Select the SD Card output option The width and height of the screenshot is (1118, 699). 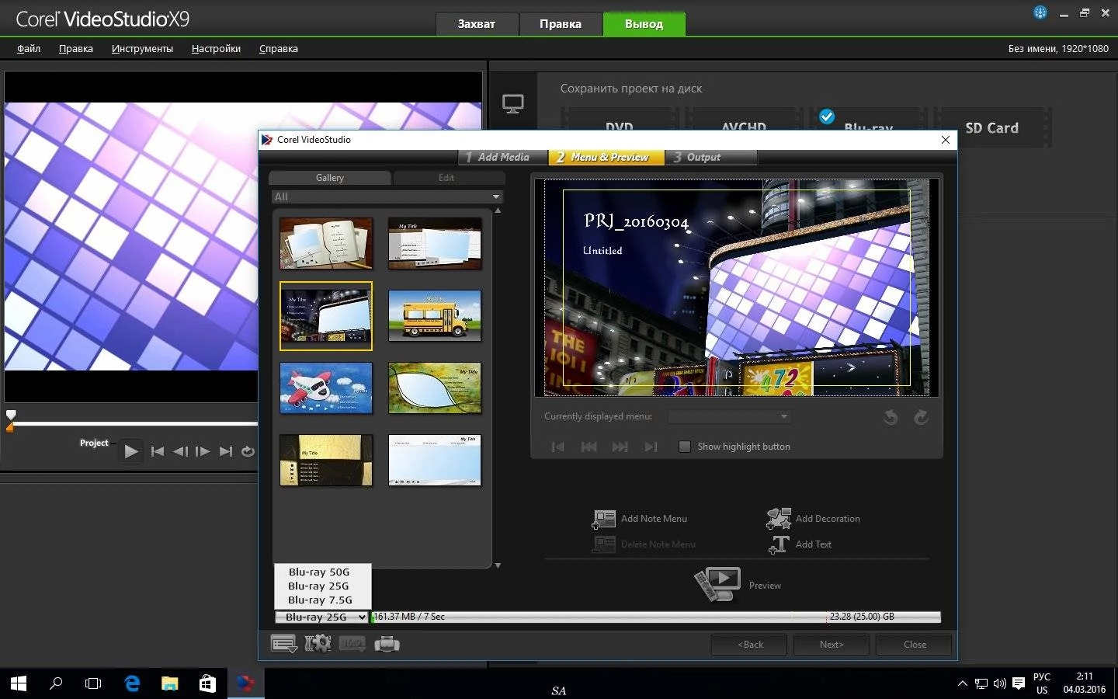click(x=991, y=127)
